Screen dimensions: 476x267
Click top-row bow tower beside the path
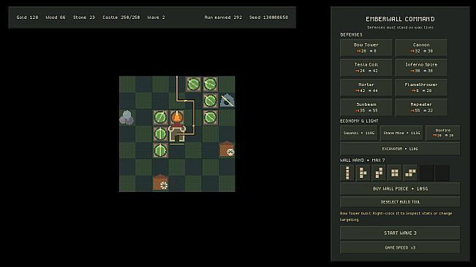pos(193,84)
